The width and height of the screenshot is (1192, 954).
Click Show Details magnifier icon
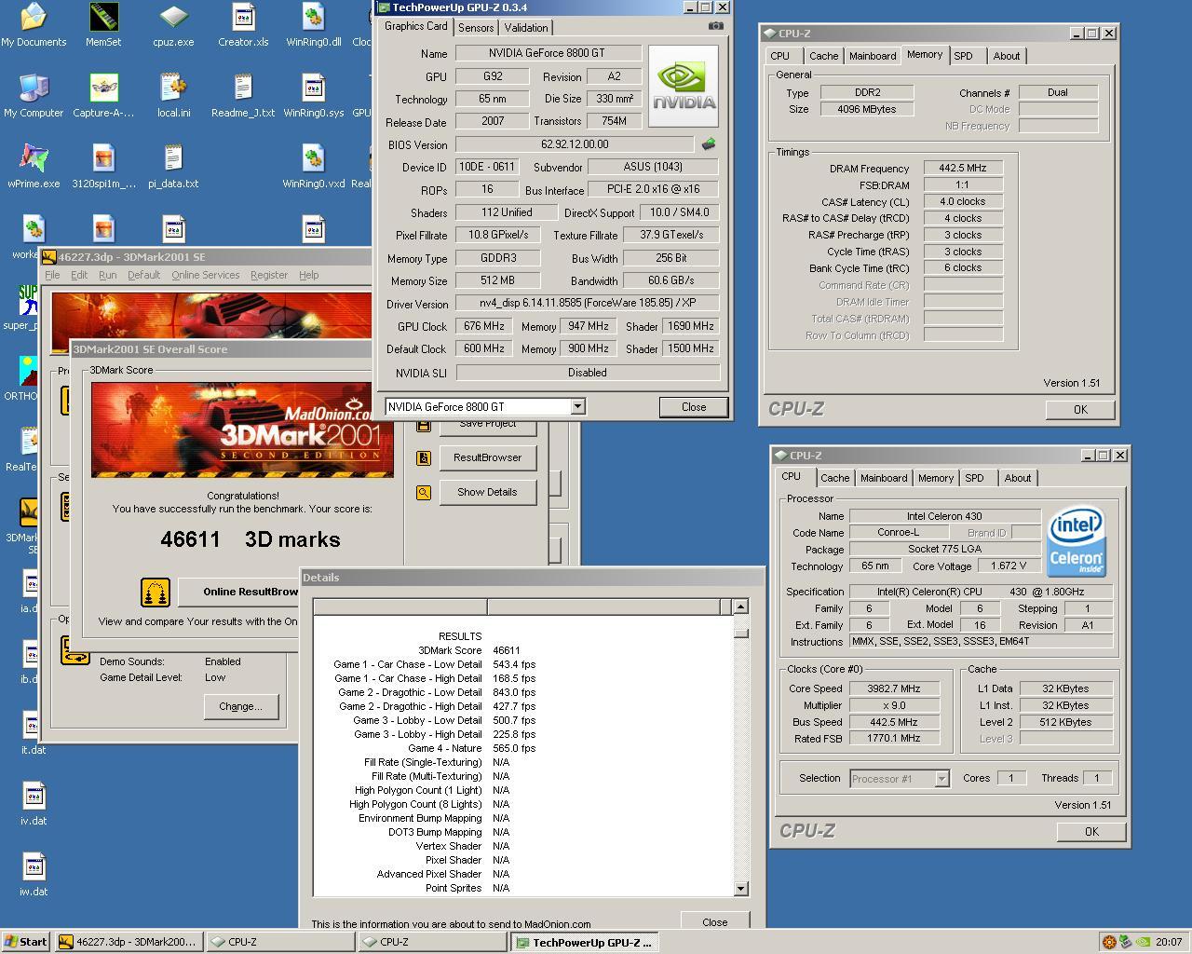pos(424,492)
